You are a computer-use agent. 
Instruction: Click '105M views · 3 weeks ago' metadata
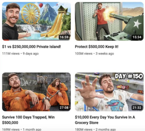94,54
